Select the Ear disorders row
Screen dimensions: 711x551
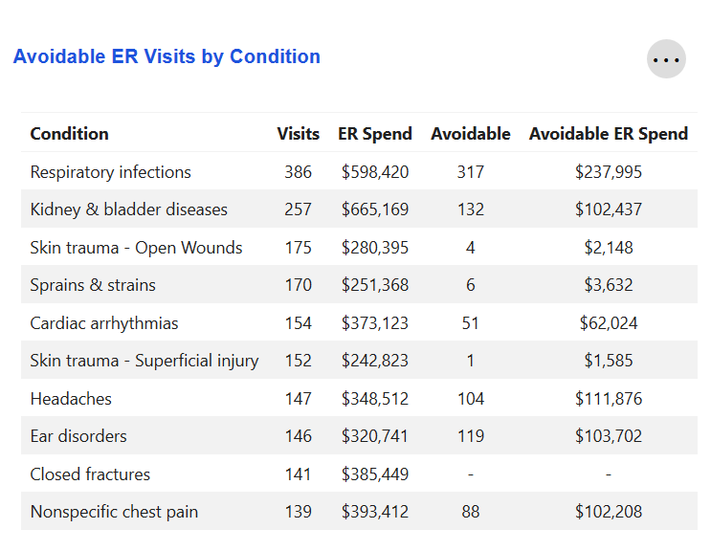pos(78,436)
